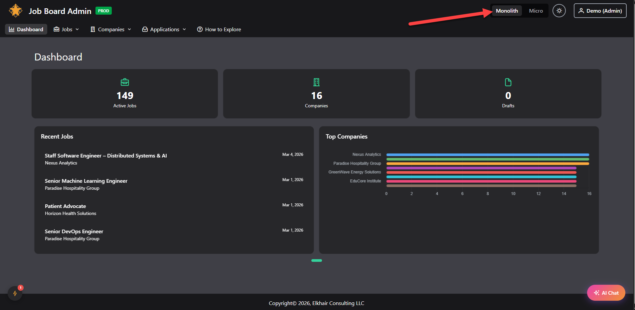
Task: Open the Applications dropdown chevron
Action: (x=184, y=29)
